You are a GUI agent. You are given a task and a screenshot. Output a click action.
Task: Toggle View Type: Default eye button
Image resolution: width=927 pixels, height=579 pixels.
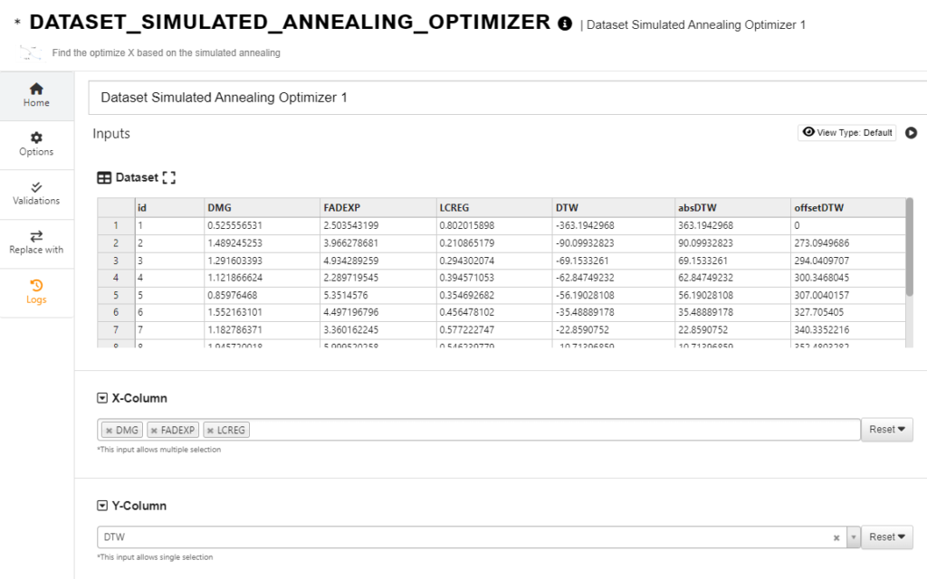[846, 133]
